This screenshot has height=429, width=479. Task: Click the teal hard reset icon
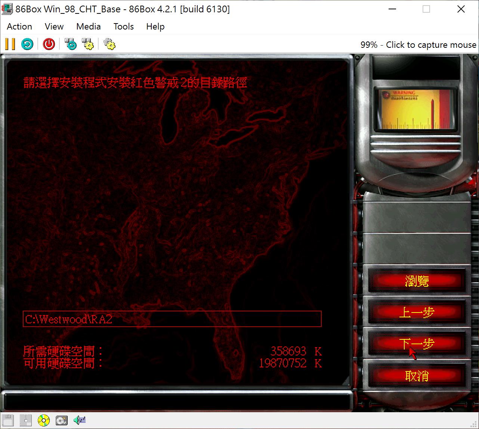(27, 44)
